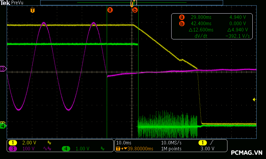This screenshot has height=159, width=266.
Task: Click the 100 V channel 3 scale readout
Action: pyautogui.click(x=28, y=149)
